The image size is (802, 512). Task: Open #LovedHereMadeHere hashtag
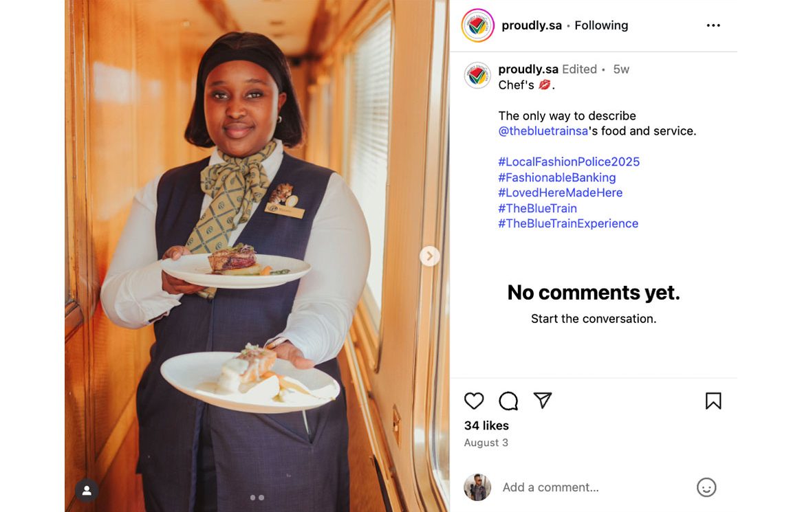pyautogui.click(x=560, y=192)
